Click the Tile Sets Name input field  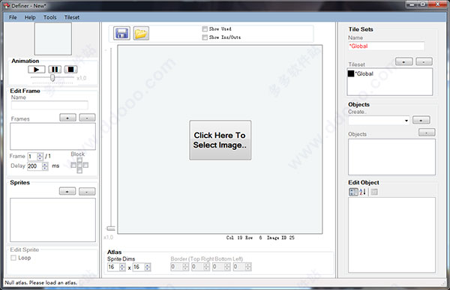386,46
